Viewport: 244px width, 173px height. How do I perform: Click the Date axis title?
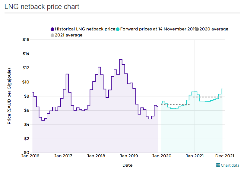127,165
